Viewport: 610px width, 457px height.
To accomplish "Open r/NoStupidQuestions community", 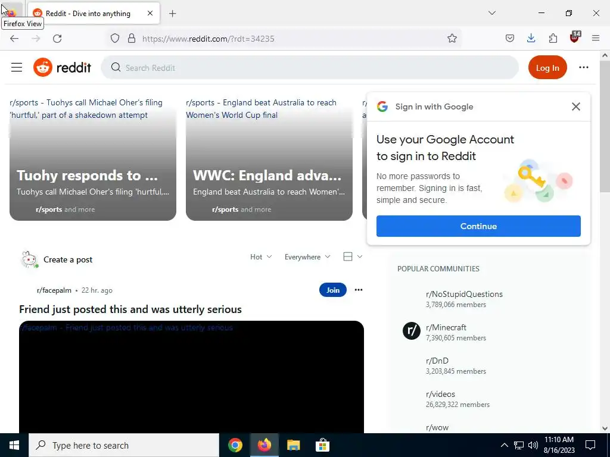I will pos(464,294).
